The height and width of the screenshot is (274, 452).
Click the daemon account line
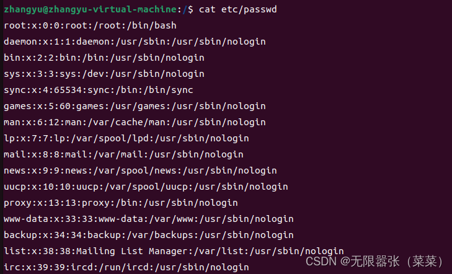pyautogui.click(x=135, y=42)
